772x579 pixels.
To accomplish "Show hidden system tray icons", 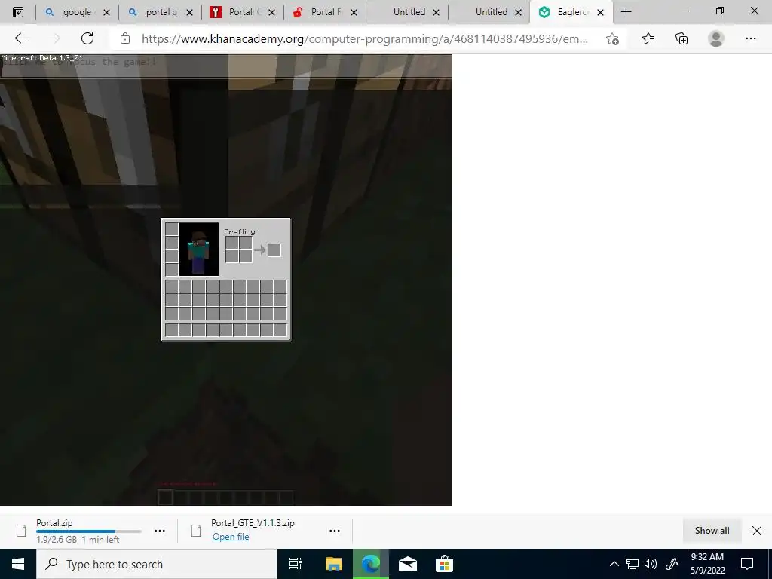I will [614, 564].
